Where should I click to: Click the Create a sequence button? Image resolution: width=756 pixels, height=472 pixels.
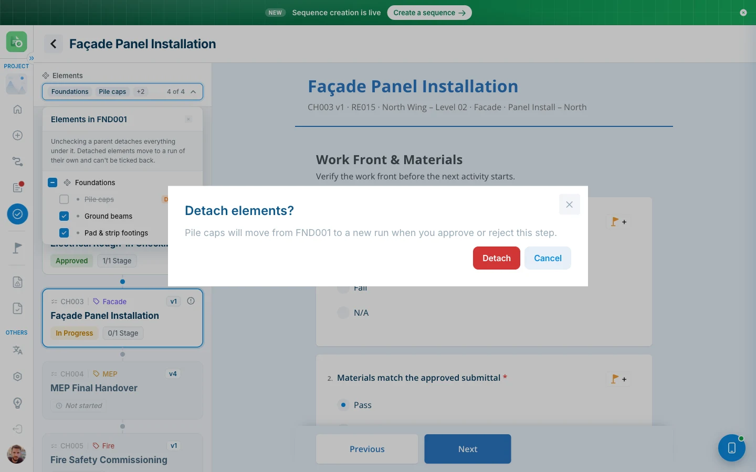[429, 13]
